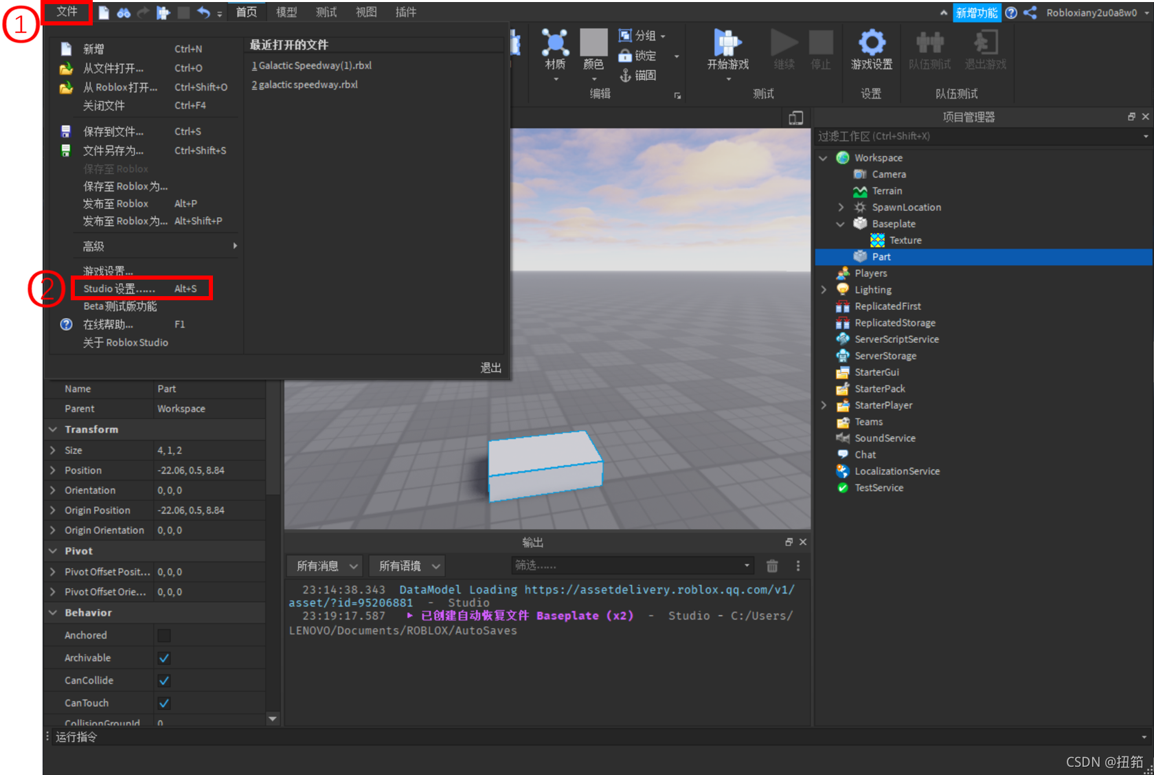Click the 开始游戏 play icon
Image resolution: width=1154 pixels, height=775 pixels.
click(x=727, y=43)
